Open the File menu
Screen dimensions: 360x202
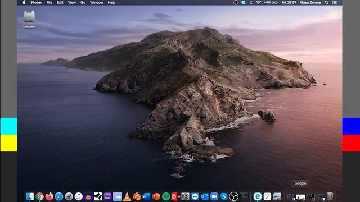49,2
